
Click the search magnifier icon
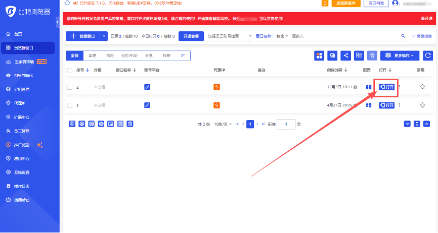(x=403, y=36)
